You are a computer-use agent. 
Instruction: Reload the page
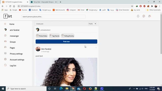pos(10,6)
